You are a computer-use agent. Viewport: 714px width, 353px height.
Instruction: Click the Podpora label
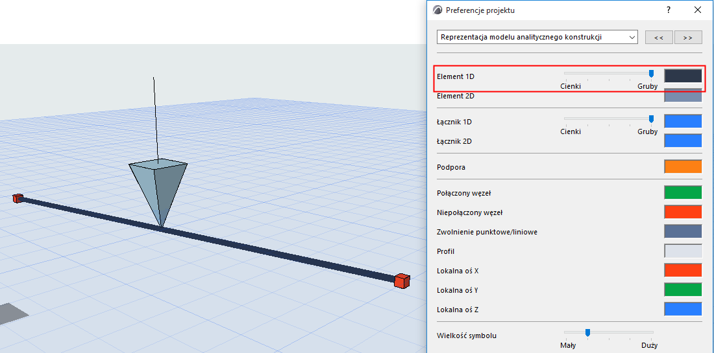tap(451, 167)
